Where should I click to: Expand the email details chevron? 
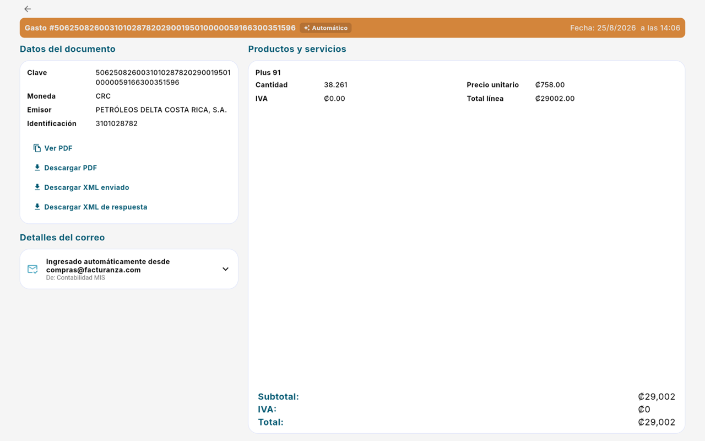point(225,269)
